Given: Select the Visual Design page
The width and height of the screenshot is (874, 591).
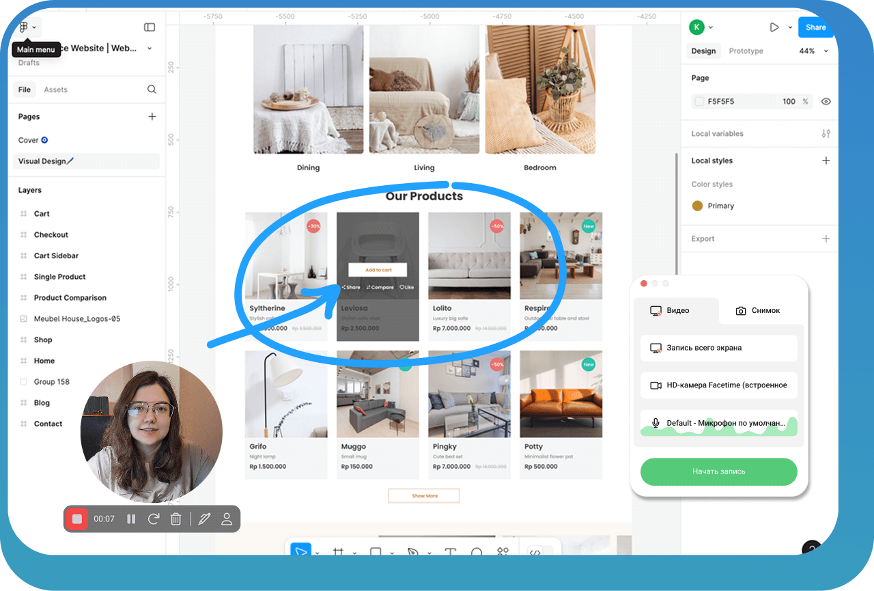Looking at the screenshot, I should (85, 161).
